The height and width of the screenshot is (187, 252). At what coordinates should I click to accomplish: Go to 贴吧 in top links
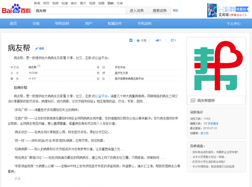(55, 3)
